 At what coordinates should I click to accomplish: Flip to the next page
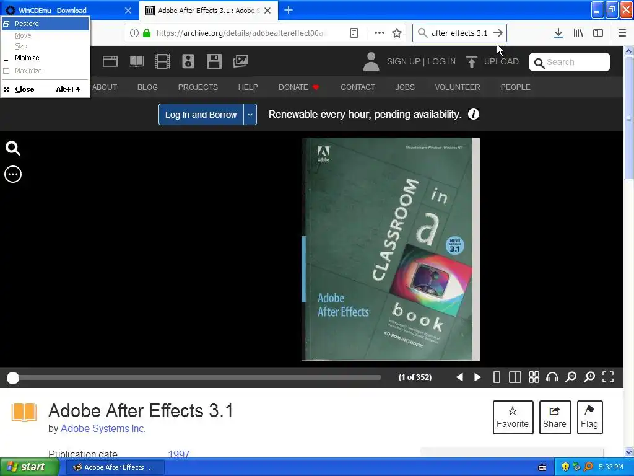tap(477, 377)
